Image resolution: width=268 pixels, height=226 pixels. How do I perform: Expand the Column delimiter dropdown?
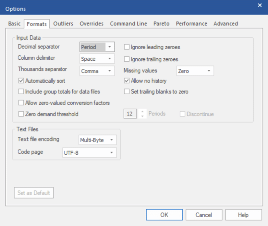pos(97,59)
